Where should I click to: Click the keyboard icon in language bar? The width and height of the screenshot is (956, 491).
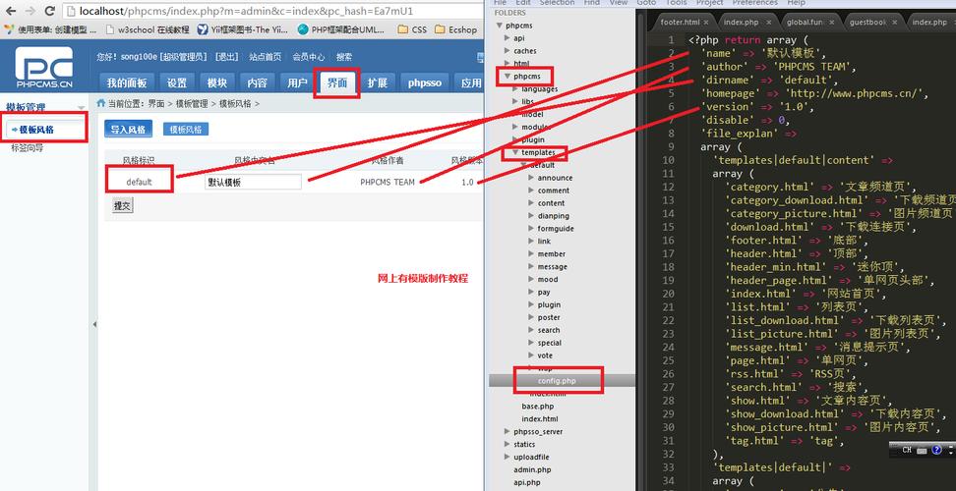[922, 451]
